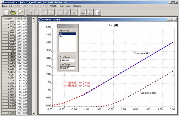Click the axes-graph document toolbar icon
Image resolution: width=179 pixels, height=116 pixels.
point(83,12)
